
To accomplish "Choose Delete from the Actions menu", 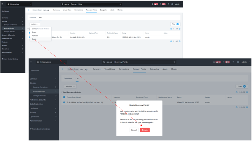I will pyautogui.click(x=34, y=39).
